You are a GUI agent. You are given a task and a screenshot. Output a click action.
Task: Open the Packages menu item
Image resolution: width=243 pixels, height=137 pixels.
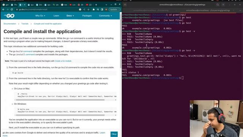87,16
